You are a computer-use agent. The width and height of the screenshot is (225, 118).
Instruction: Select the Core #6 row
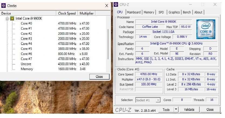click(x=26, y=54)
